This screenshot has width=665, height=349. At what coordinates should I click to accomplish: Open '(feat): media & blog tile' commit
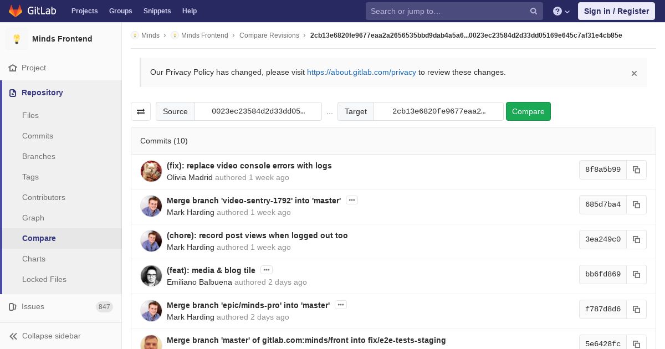pos(211,270)
